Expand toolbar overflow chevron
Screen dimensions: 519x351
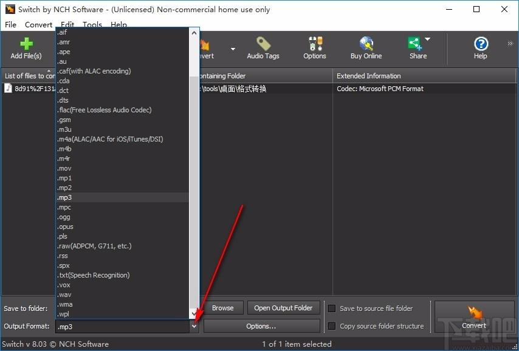pyautogui.click(x=510, y=44)
